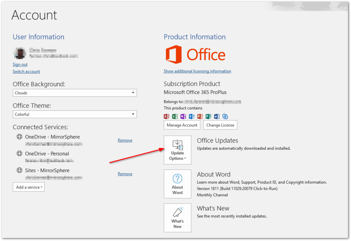Image resolution: width=351 pixels, height=241 pixels.
Task: Click the Sign out link
Action: (x=20, y=65)
